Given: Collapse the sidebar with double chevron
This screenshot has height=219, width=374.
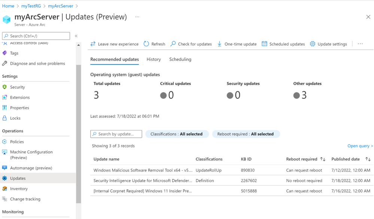Looking at the screenshot, I should [76, 36].
